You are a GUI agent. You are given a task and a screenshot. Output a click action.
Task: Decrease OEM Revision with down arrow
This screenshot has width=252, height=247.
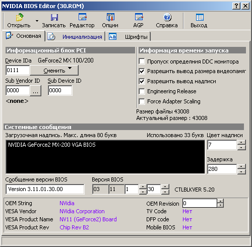click(220, 205)
